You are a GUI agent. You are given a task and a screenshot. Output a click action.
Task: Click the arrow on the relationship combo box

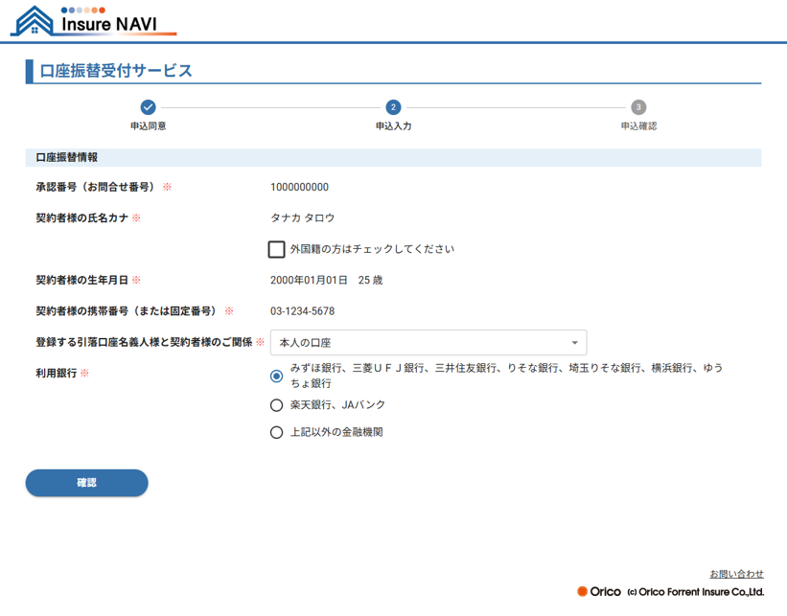(x=574, y=343)
